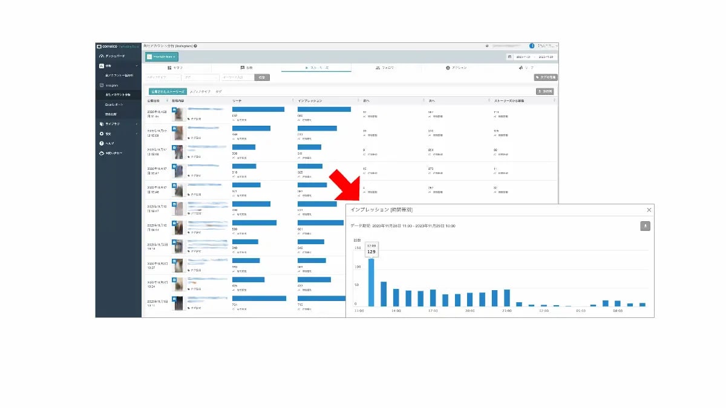Switch to the フォロワー tab

pos(385,68)
